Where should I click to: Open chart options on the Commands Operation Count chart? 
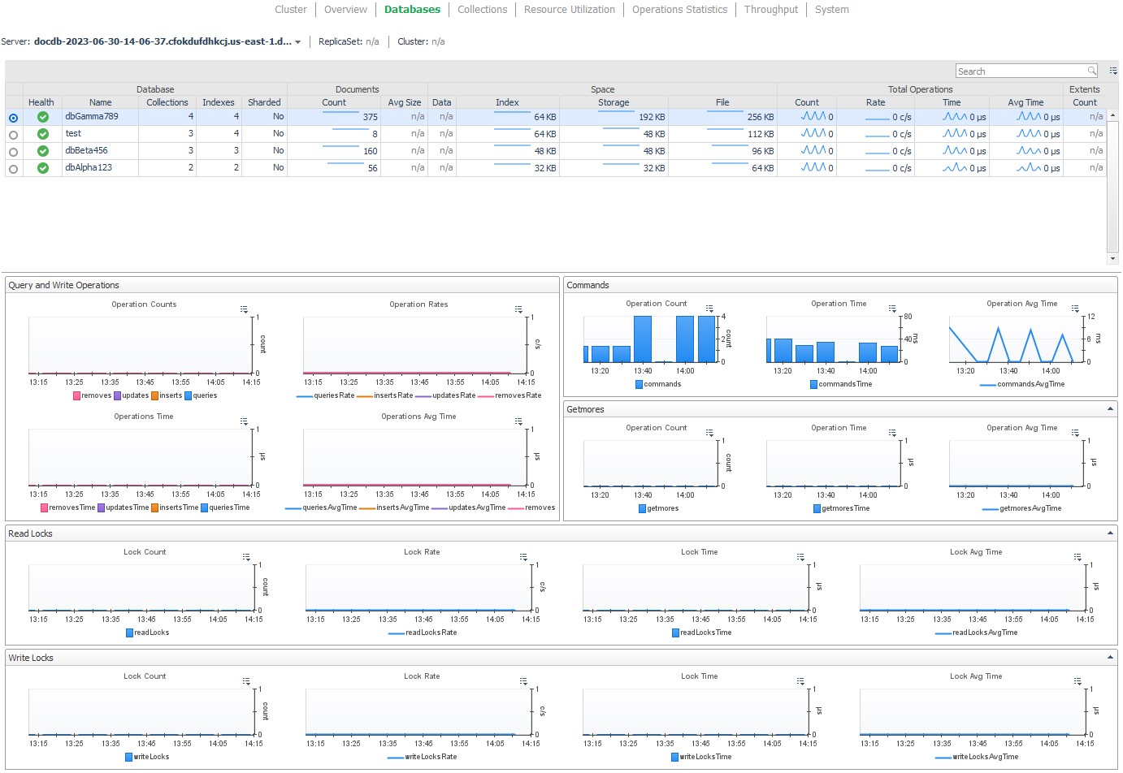coord(709,308)
